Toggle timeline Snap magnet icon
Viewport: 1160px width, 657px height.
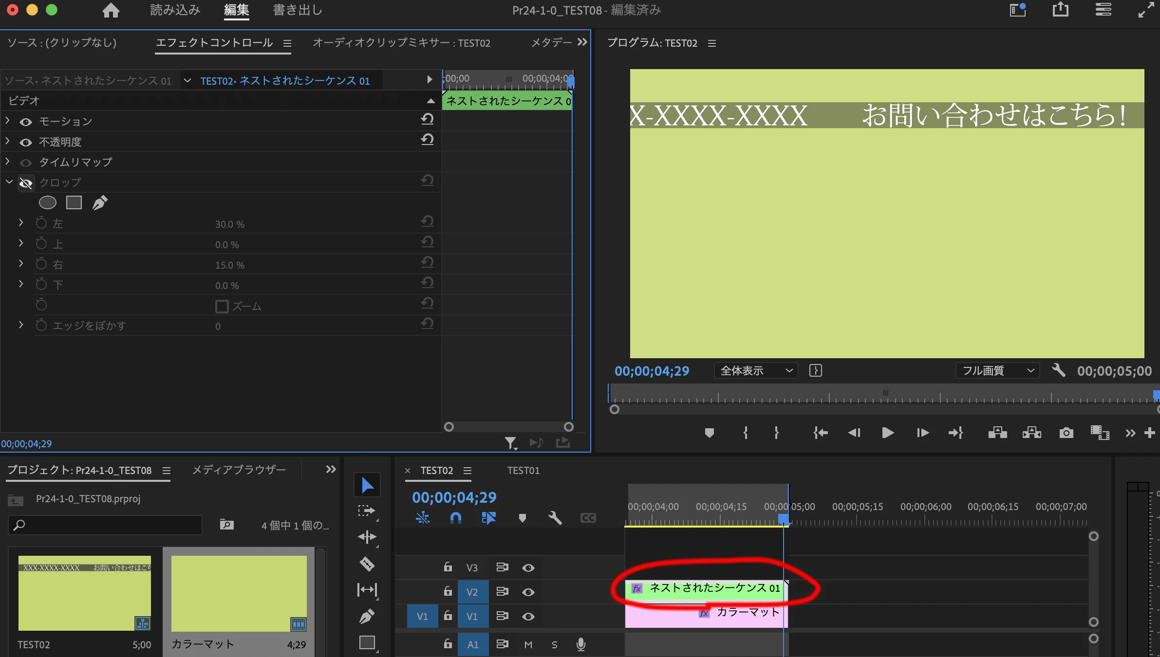click(455, 518)
